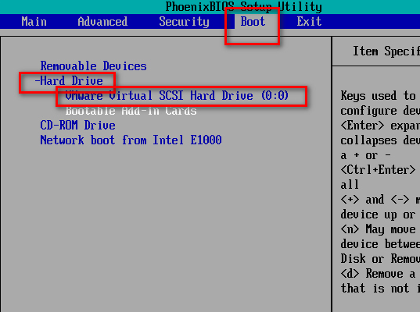Select Network boot from Intel E1000
The width and height of the screenshot is (420, 312).
coord(131,140)
